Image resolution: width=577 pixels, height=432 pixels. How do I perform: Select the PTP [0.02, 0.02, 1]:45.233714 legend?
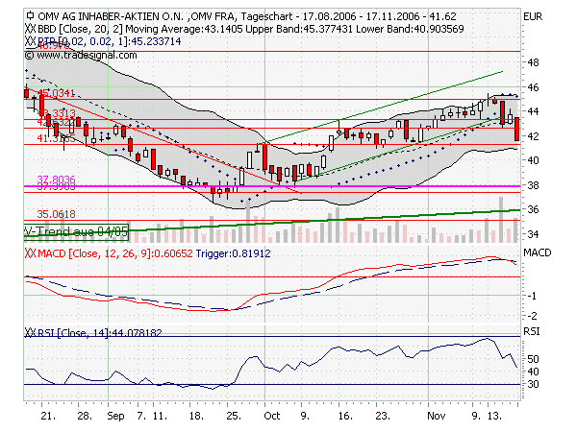(110, 41)
